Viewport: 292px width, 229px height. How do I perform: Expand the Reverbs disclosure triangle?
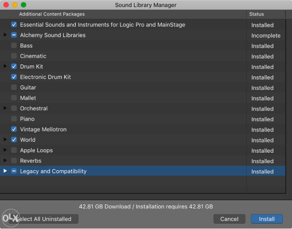[5, 160]
